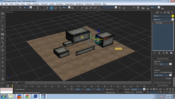Open the Omni light type dropdown
Viewport: 175px width, 99px height.
165,64
